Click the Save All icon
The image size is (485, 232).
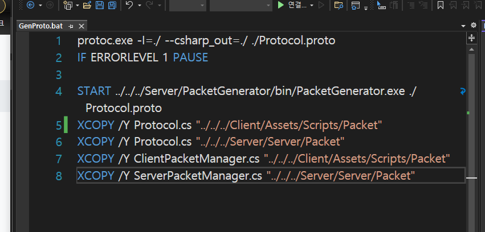(112, 5)
